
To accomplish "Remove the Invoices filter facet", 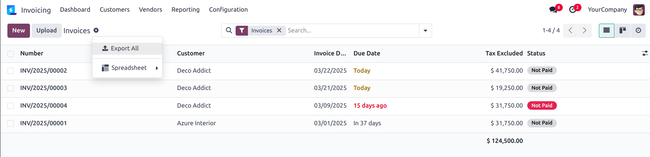I will [279, 30].
